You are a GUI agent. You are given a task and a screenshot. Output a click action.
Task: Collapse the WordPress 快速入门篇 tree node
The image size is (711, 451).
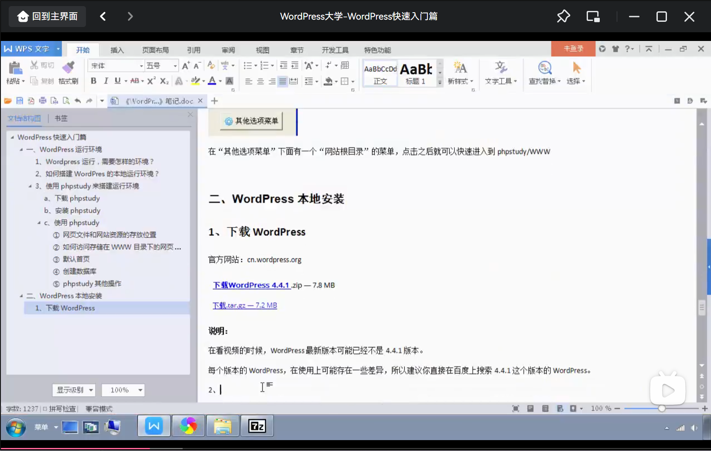12,137
